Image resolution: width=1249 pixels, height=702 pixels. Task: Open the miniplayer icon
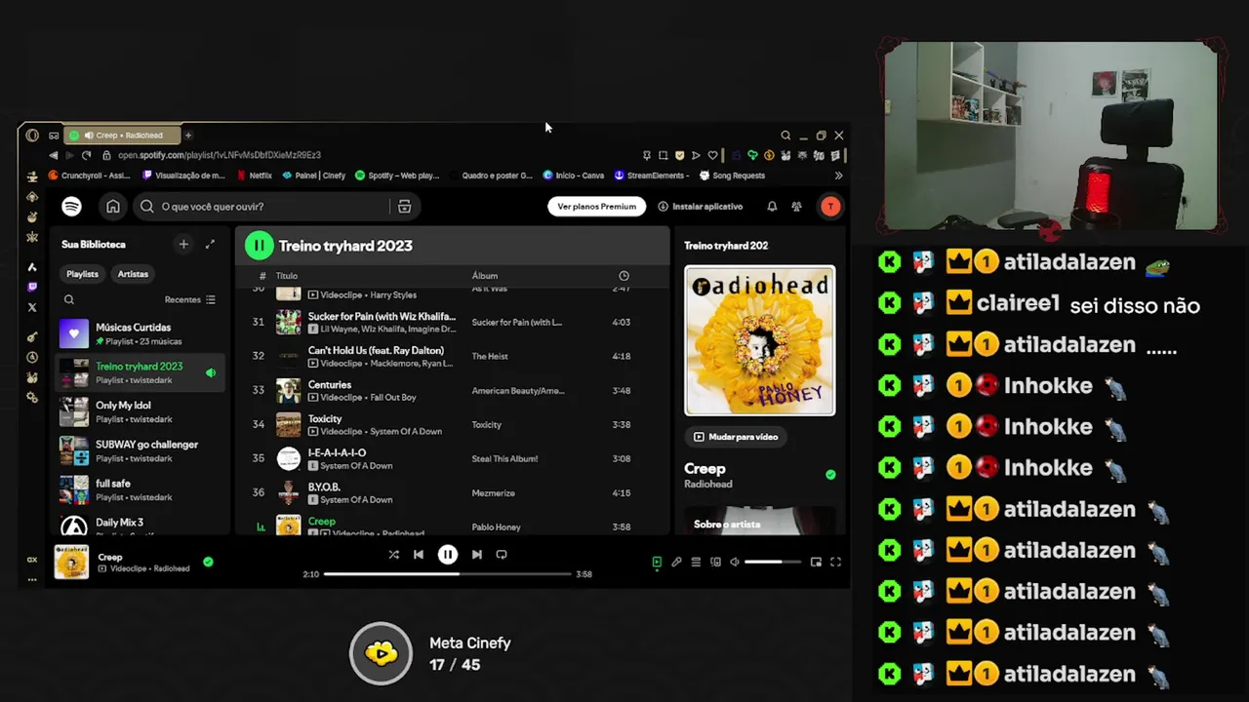tap(816, 562)
